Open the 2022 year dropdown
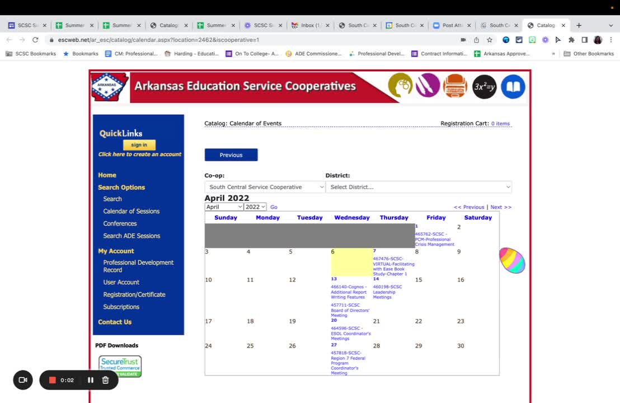The width and height of the screenshot is (620, 403). coord(255,207)
